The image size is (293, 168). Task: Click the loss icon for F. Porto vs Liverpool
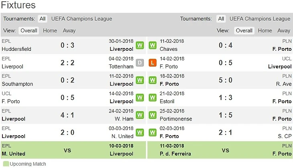click(x=152, y=62)
